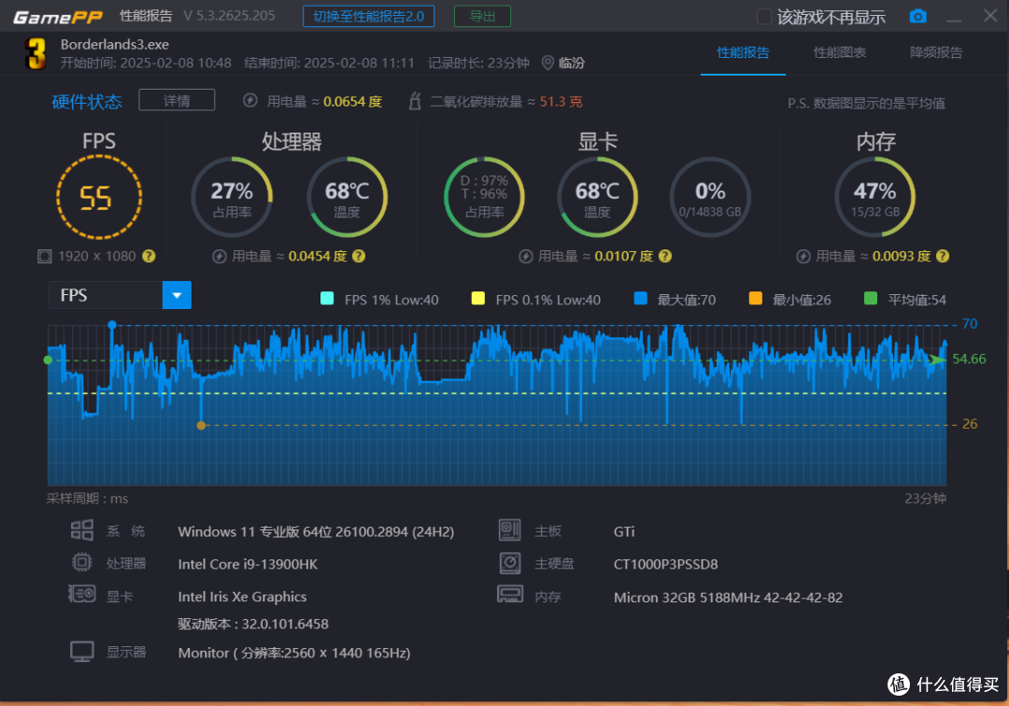1009x706 pixels.
Task: Click the minimum FPS orange marker on chart
Action: point(202,425)
